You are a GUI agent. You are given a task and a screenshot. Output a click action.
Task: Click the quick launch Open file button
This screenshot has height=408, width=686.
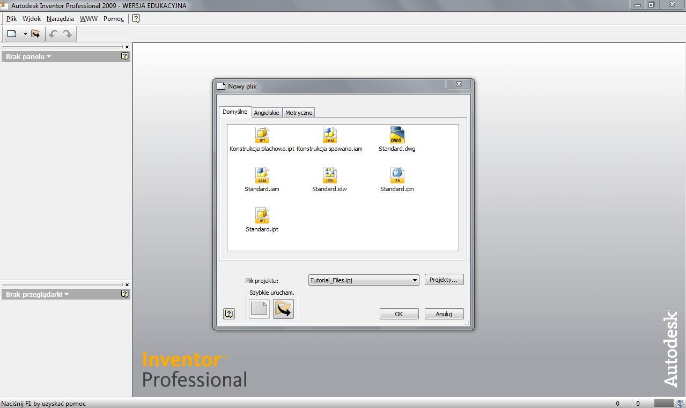pos(283,309)
